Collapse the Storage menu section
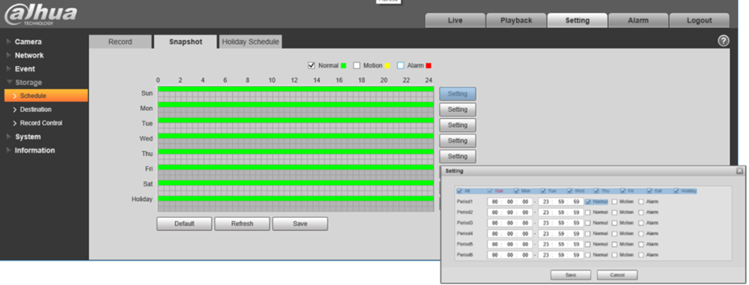Viewport: 749px width, 285px height. coord(29,82)
